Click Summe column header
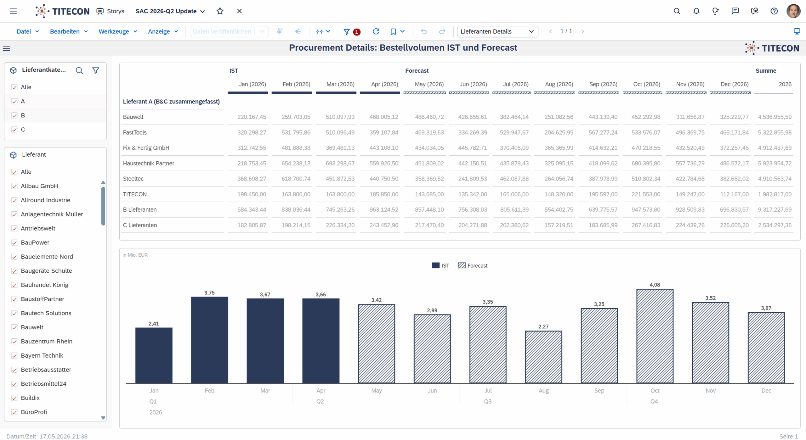 click(x=766, y=71)
